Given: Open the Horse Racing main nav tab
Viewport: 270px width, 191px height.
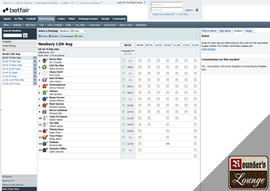Looking at the screenshot, I should [x=46, y=19].
